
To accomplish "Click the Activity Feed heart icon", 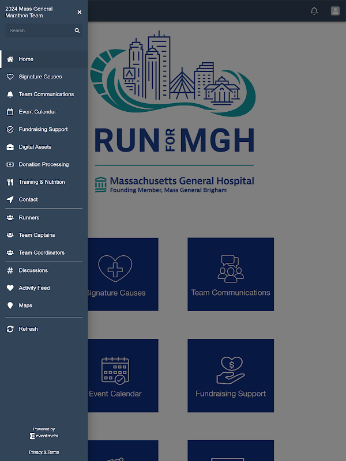I will (10, 288).
